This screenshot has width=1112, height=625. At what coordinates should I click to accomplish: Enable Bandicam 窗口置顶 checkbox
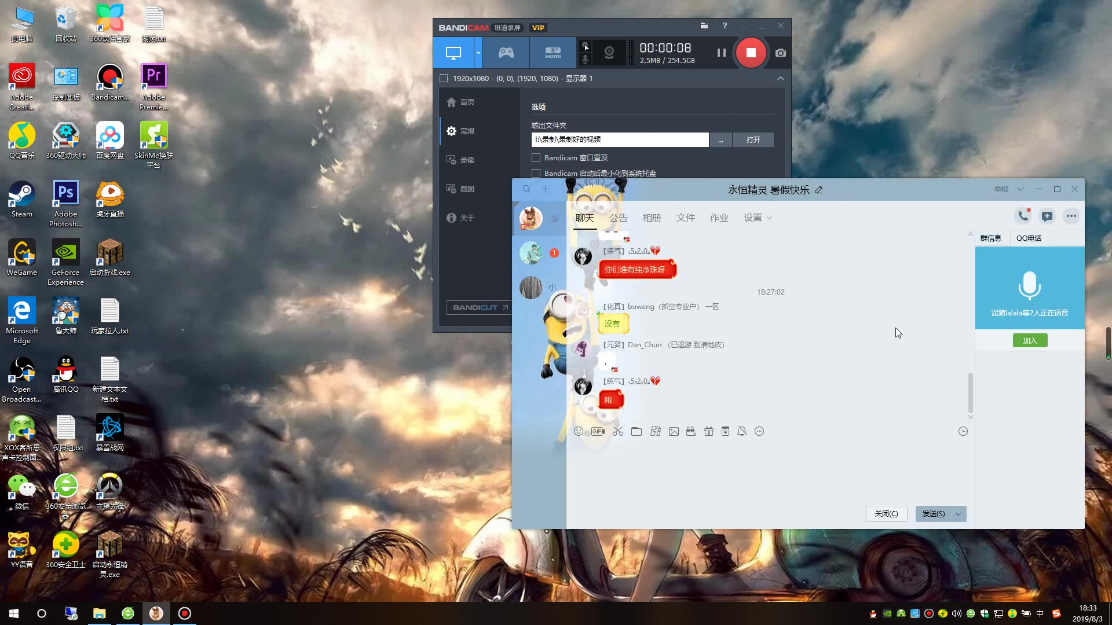[536, 157]
